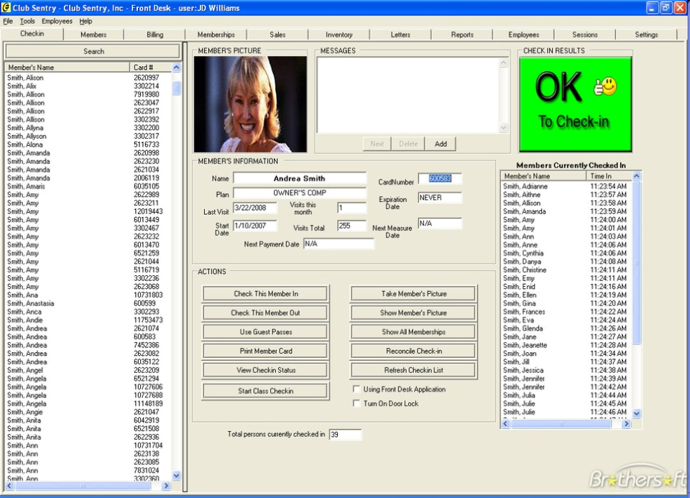Select Smith, Anastasia in member list
Screen dimensions: 690x498
tap(88, 303)
